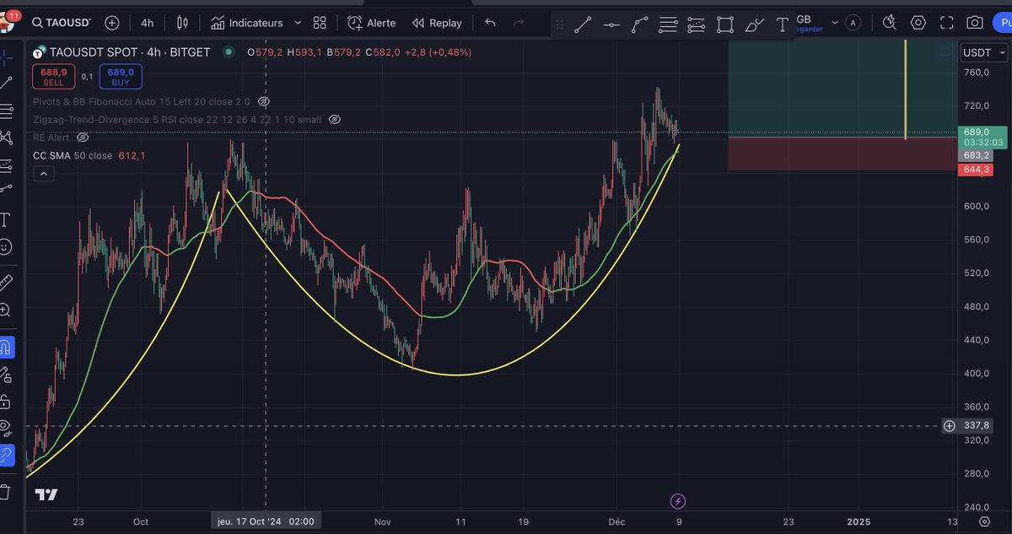Select the brush tool in floating toolbar

tap(754, 24)
